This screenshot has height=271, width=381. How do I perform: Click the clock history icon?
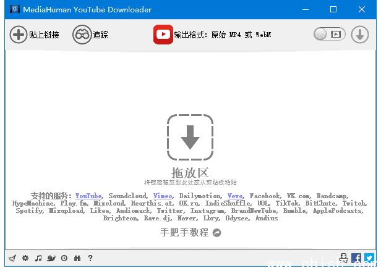point(64,258)
